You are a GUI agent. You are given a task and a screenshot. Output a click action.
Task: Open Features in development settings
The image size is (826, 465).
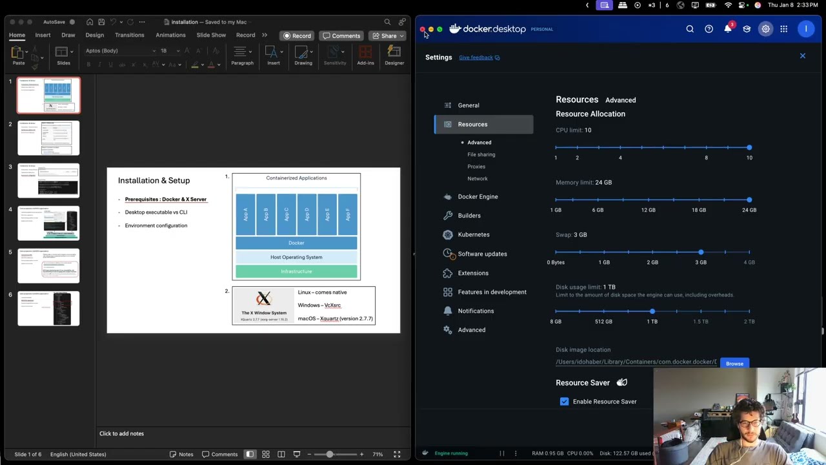(484, 292)
